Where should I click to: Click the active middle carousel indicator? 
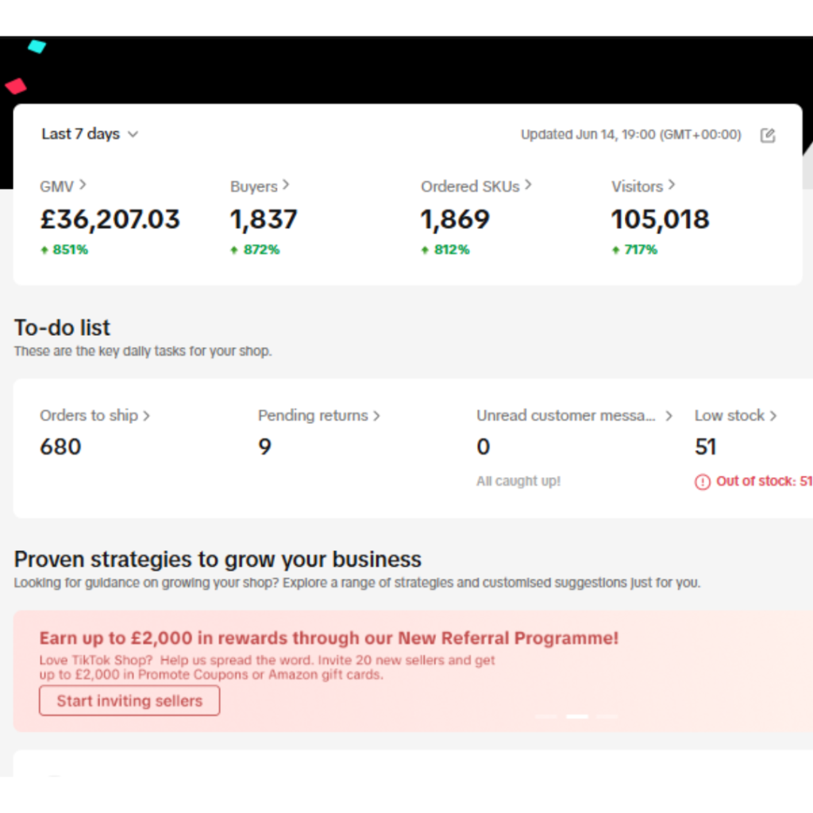577,716
